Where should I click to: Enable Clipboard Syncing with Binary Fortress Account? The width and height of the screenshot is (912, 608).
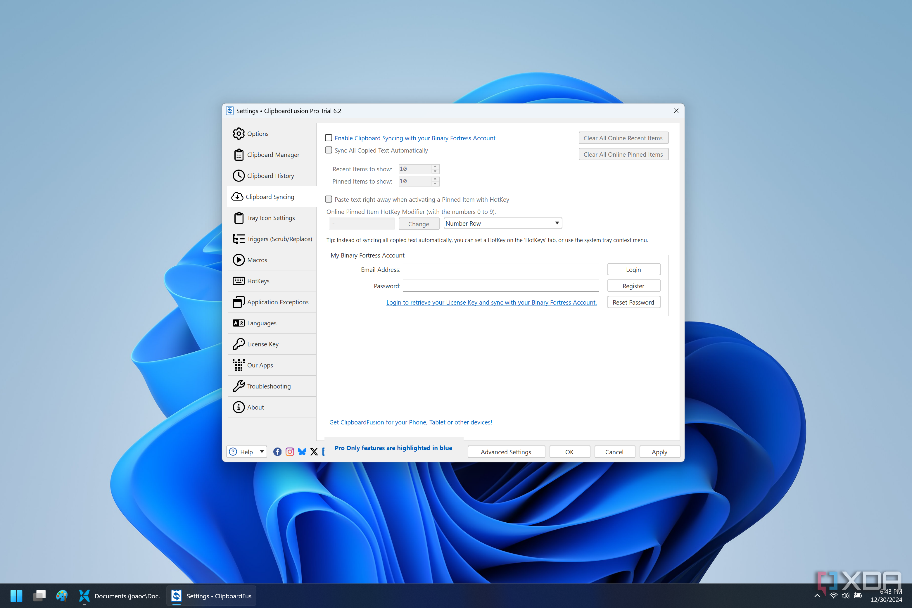(x=329, y=138)
